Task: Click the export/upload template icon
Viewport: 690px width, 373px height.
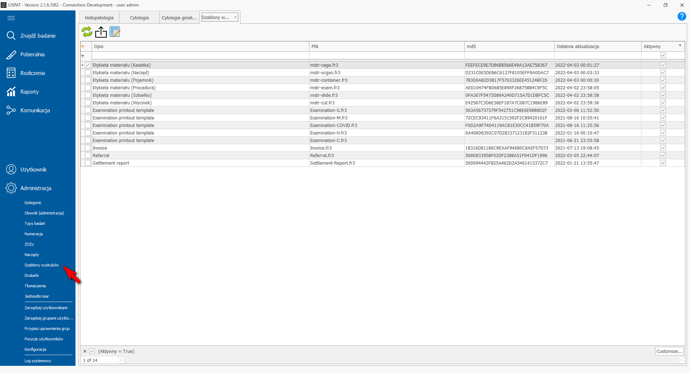Action: (x=101, y=32)
